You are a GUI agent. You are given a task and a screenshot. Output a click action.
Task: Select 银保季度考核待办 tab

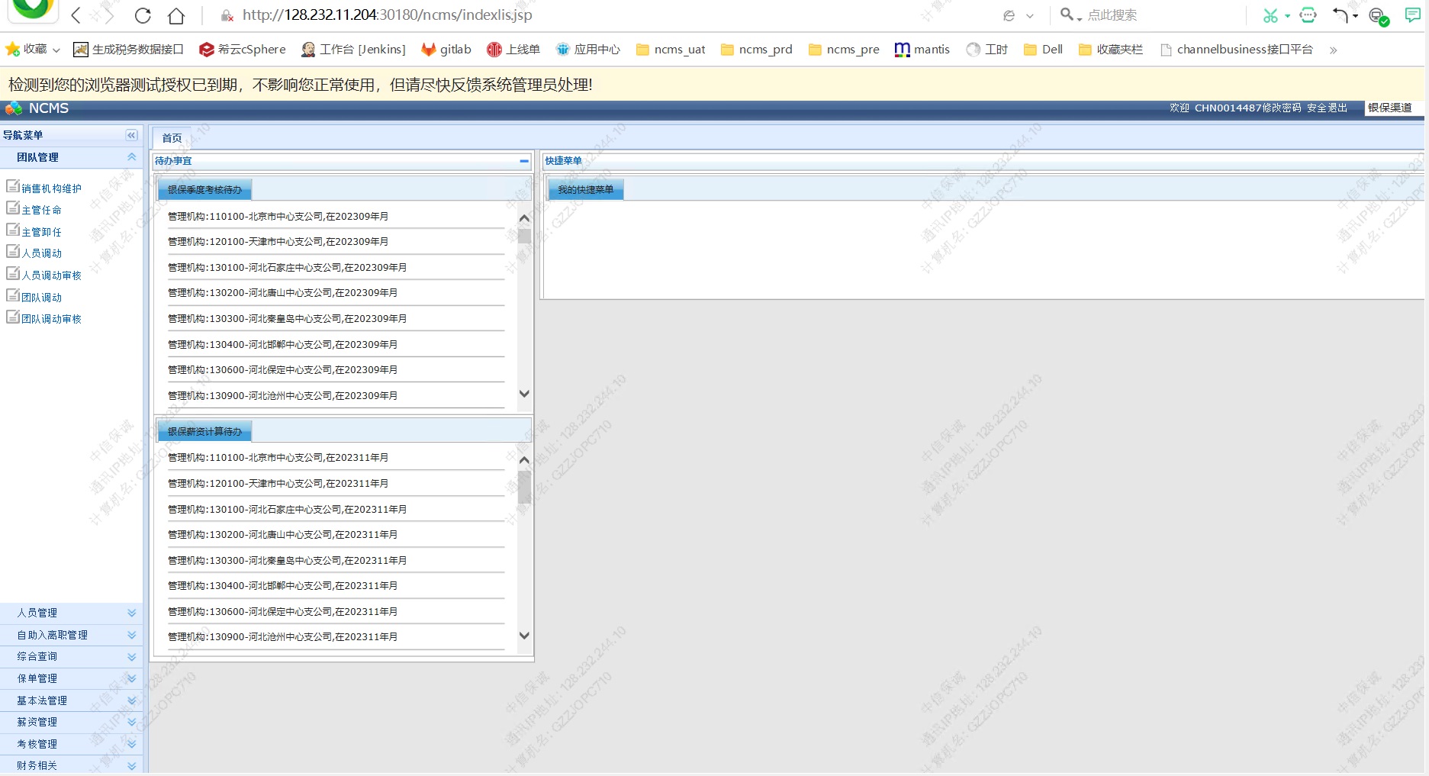tap(204, 190)
